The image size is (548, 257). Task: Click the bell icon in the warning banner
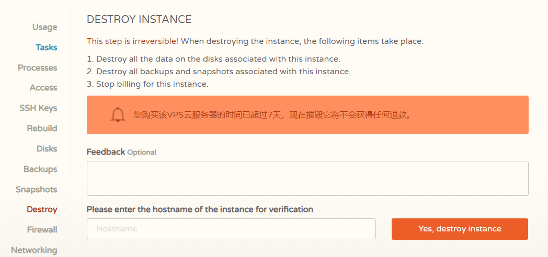(118, 114)
